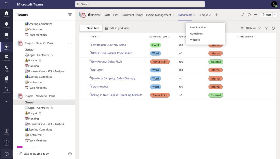Screen dimensions: 280x159
Task: Open more options for Project - Philip 2 - Paris
Action: [70, 43]
